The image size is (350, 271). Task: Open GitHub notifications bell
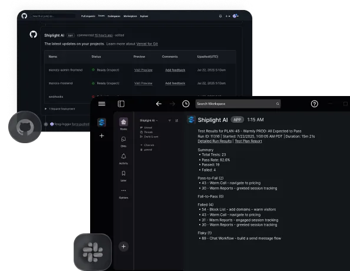pyautogui.click(x=220, y=16)
